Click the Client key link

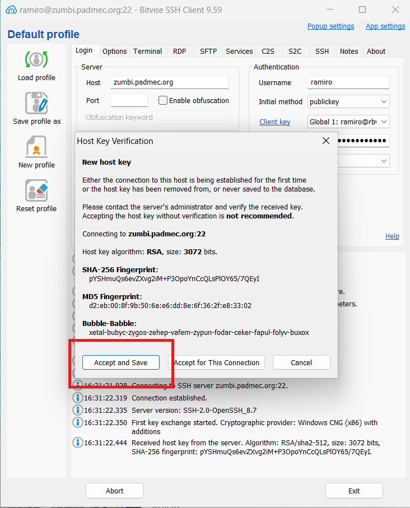(275, 122)
